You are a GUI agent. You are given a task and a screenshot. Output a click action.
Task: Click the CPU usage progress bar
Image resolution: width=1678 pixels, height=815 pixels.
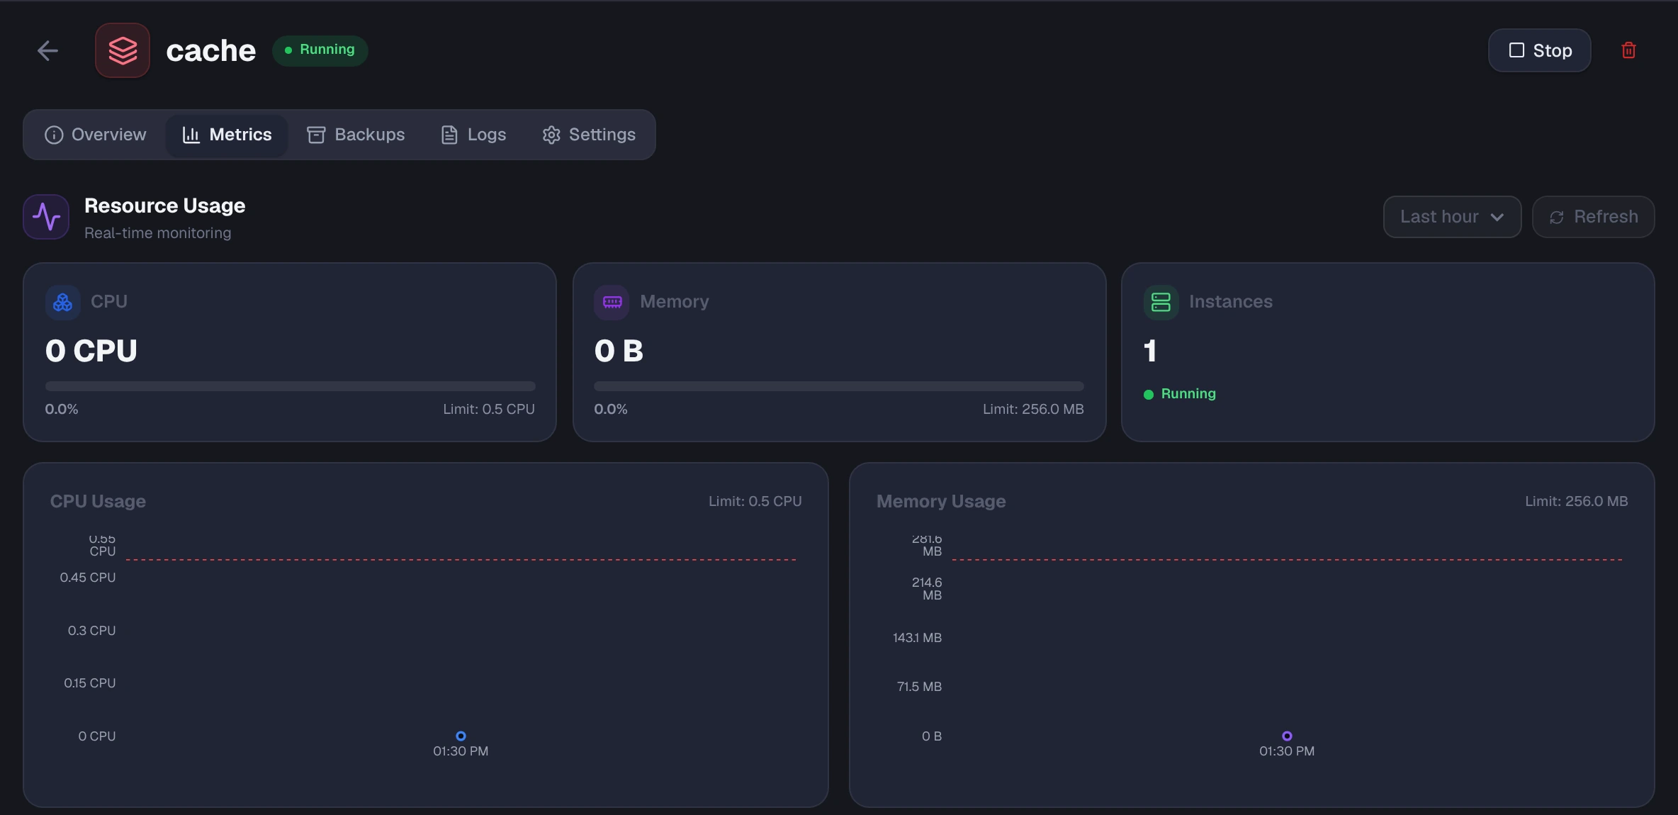[290, 386]
